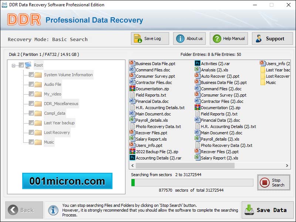
Task: Click Last Year backup folder icon in list
Action: click(x=263, y=70)
